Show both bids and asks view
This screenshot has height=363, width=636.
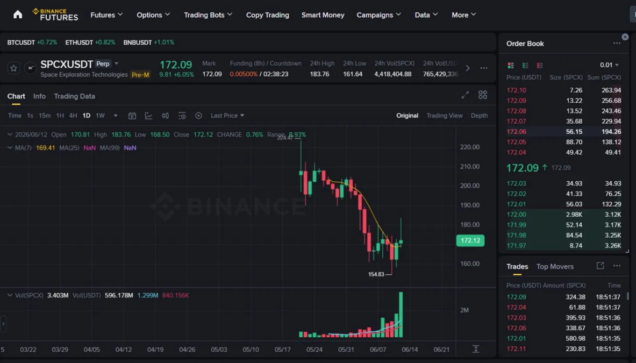tap(511, 65)
